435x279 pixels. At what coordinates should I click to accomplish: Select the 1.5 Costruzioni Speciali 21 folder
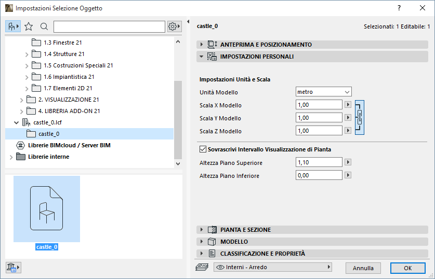[x=78, y=65]
